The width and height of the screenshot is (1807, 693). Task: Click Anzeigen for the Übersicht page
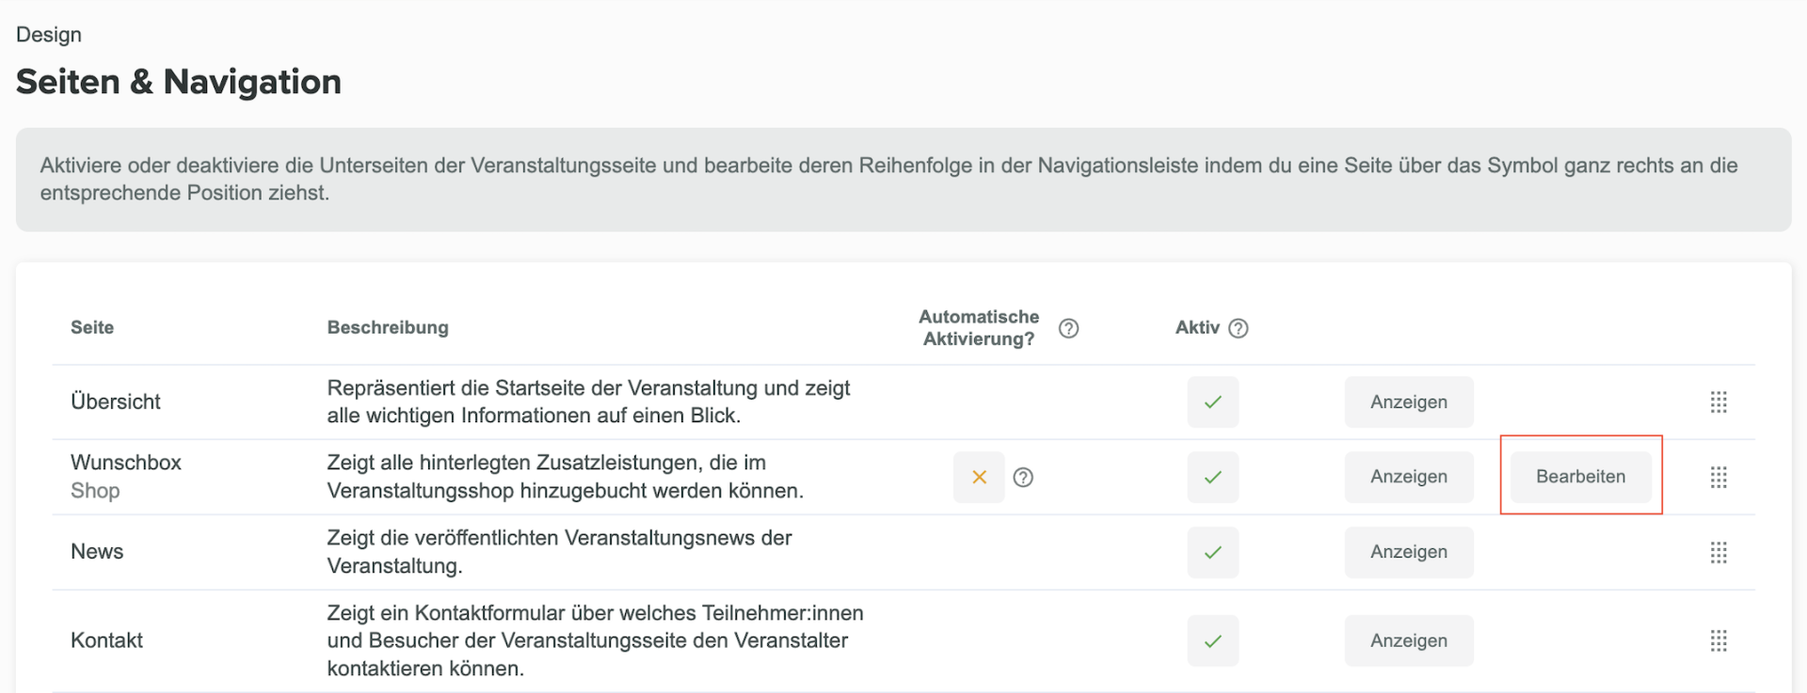point(1408,402)
